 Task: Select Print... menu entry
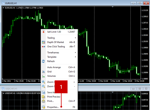click(x=59, y=101)
